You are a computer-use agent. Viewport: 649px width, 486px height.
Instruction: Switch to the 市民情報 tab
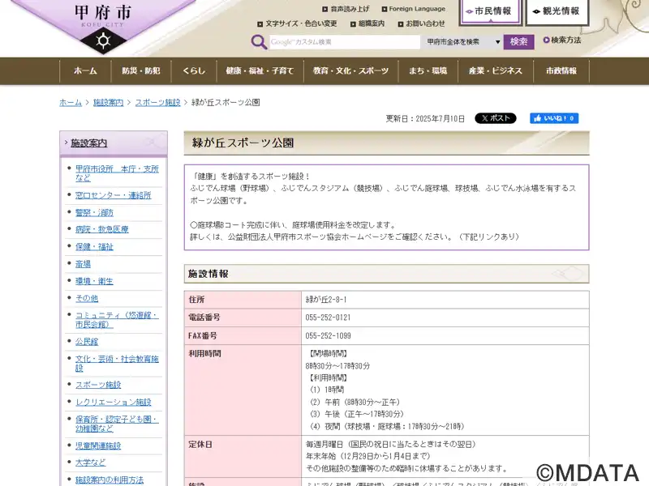pyautogui.click(x=492, y=11)
